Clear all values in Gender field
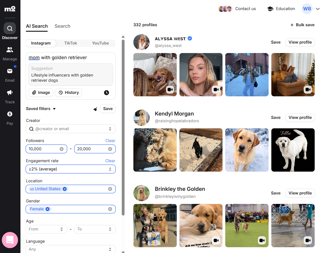The height and width of the screenshot is (253, 322). tap(110, 209)
